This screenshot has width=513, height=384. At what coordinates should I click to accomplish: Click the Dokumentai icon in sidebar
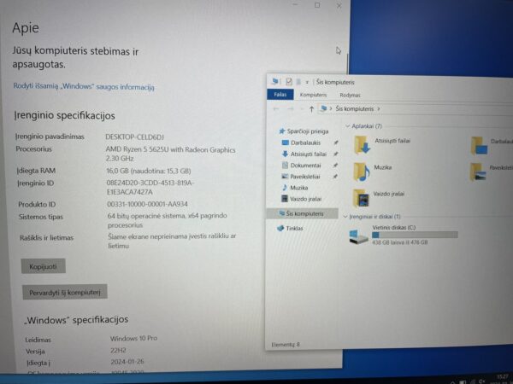click(285, 166)
